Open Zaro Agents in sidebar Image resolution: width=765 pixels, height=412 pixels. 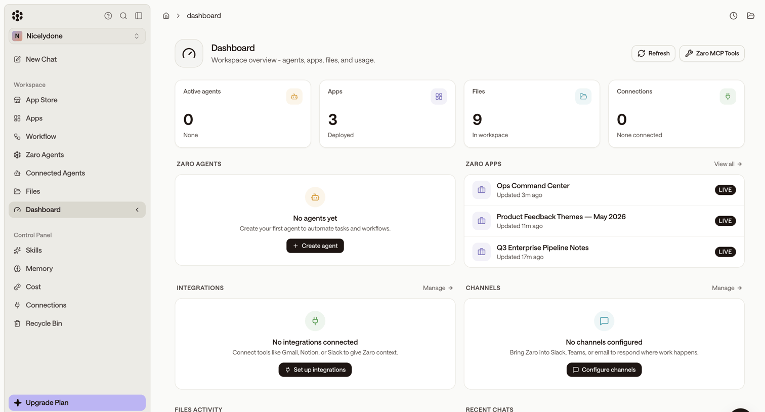pyautogui.click(x=77, y=155)
